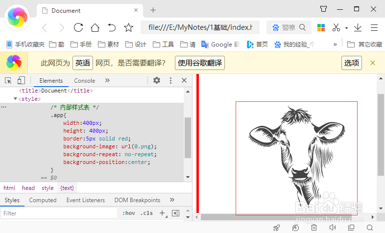Open the 首页 bookmark
Image resolution: width=385 pixels, height=233 pixels.
[x=257, y=45]
